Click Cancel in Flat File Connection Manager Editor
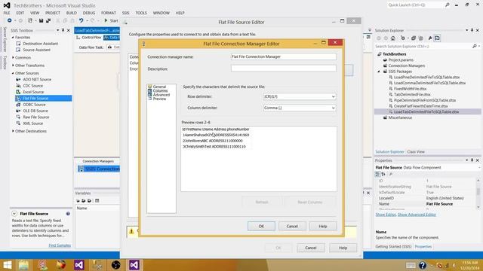 point(292,226)
